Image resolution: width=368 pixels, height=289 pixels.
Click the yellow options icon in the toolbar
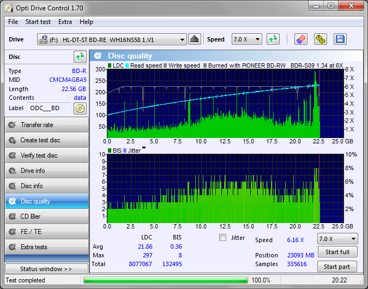[321, 39]
